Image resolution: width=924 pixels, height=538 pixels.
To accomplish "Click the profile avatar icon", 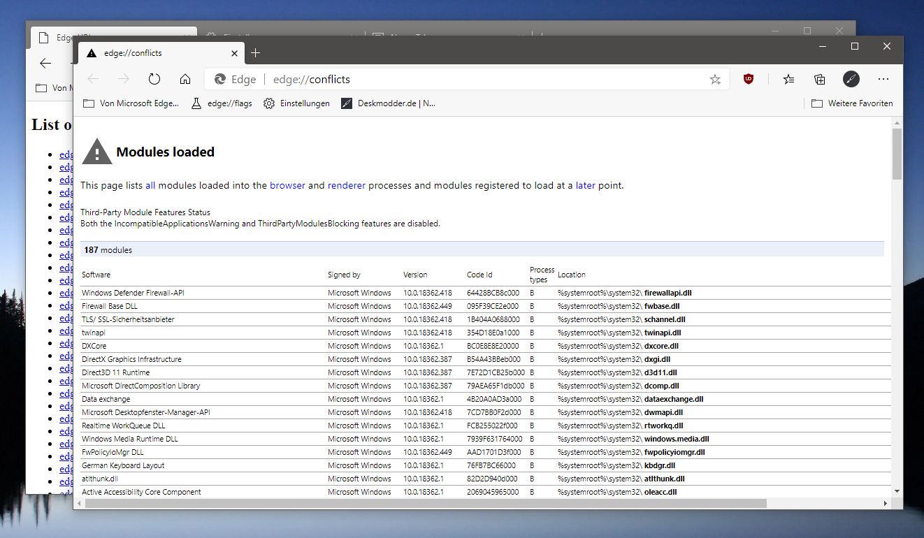I will pos(851,79).
